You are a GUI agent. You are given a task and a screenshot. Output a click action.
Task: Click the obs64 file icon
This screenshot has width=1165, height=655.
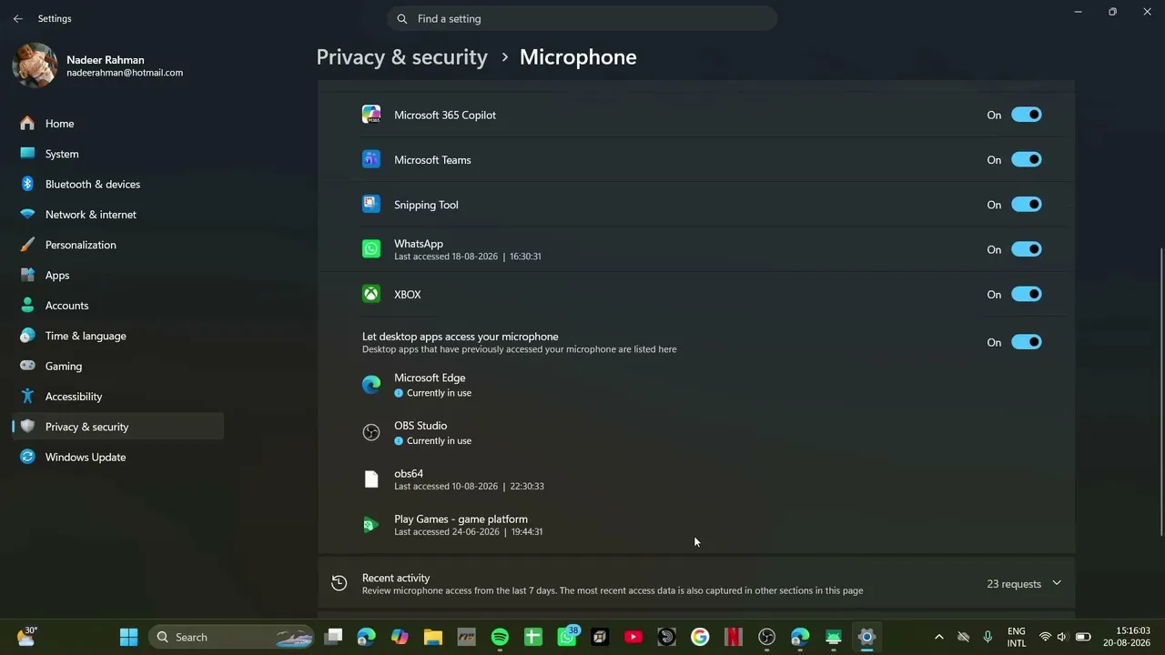[371, 479]
